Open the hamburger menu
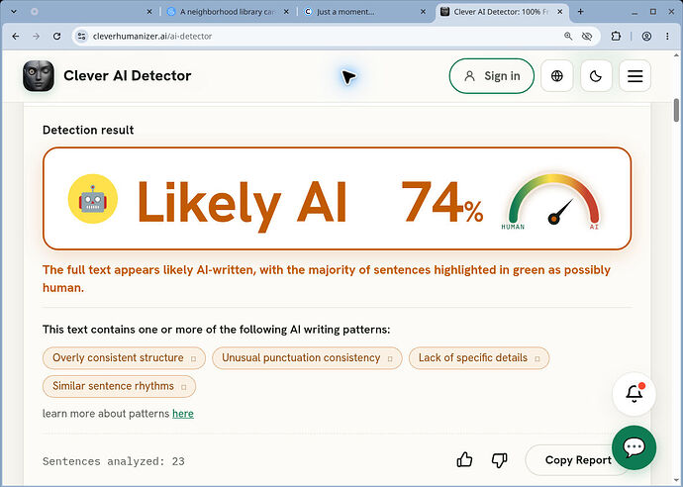The width and height of the screenshot is (683, 487). [635, 76]
